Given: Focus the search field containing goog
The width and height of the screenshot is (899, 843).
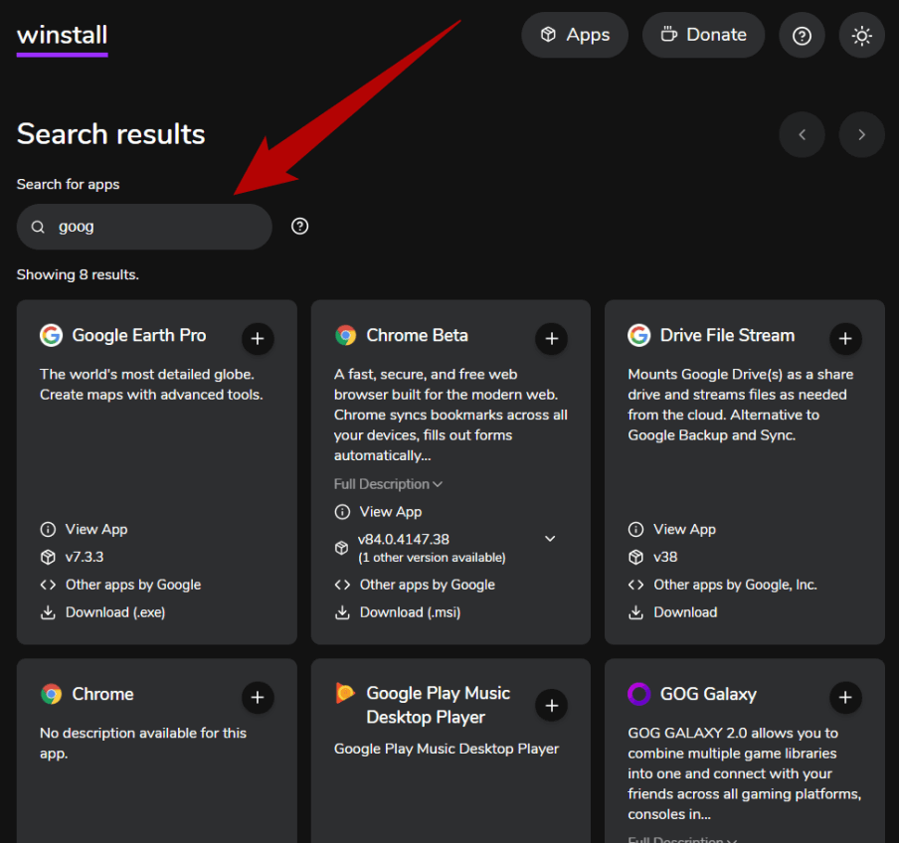Looking at the screenshot, I should coord(144,227).
